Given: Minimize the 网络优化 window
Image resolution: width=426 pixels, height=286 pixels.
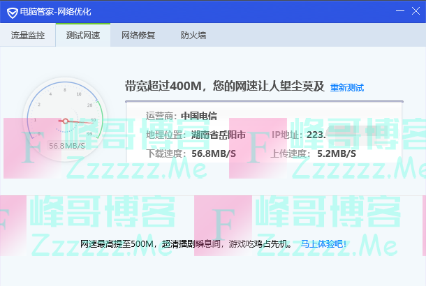Looking at the screenshot, I should pos(400,11).
